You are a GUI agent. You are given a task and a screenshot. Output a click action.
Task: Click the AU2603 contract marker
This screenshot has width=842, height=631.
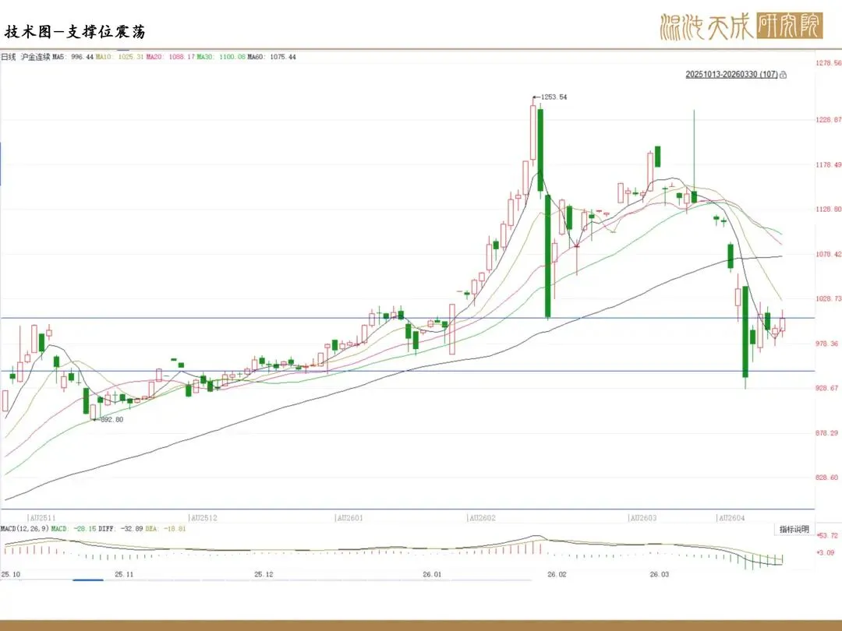642,518
